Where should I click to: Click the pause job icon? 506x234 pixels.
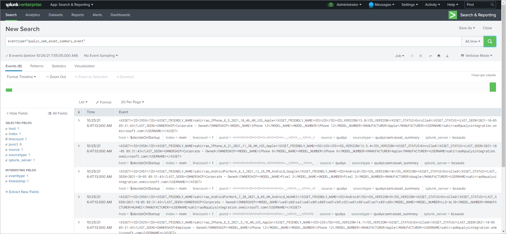(x=412, y=56)
